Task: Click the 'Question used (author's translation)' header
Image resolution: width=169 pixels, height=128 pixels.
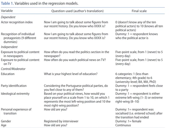Action: (77, 11)
